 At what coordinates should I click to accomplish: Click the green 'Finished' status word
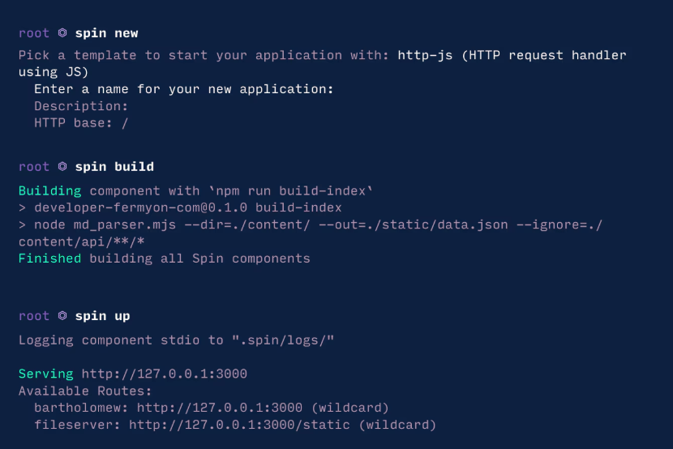pos(49,259)
